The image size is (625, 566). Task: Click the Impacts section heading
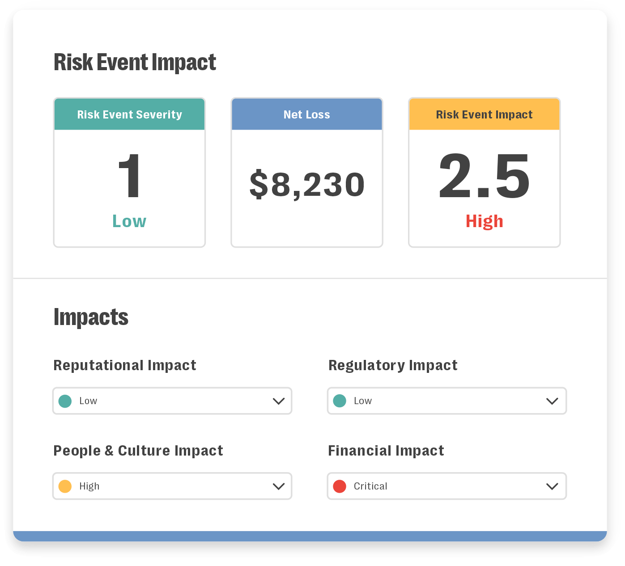tap(91, 317)
